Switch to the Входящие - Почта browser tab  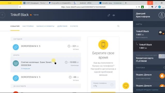tap(35, 3)
